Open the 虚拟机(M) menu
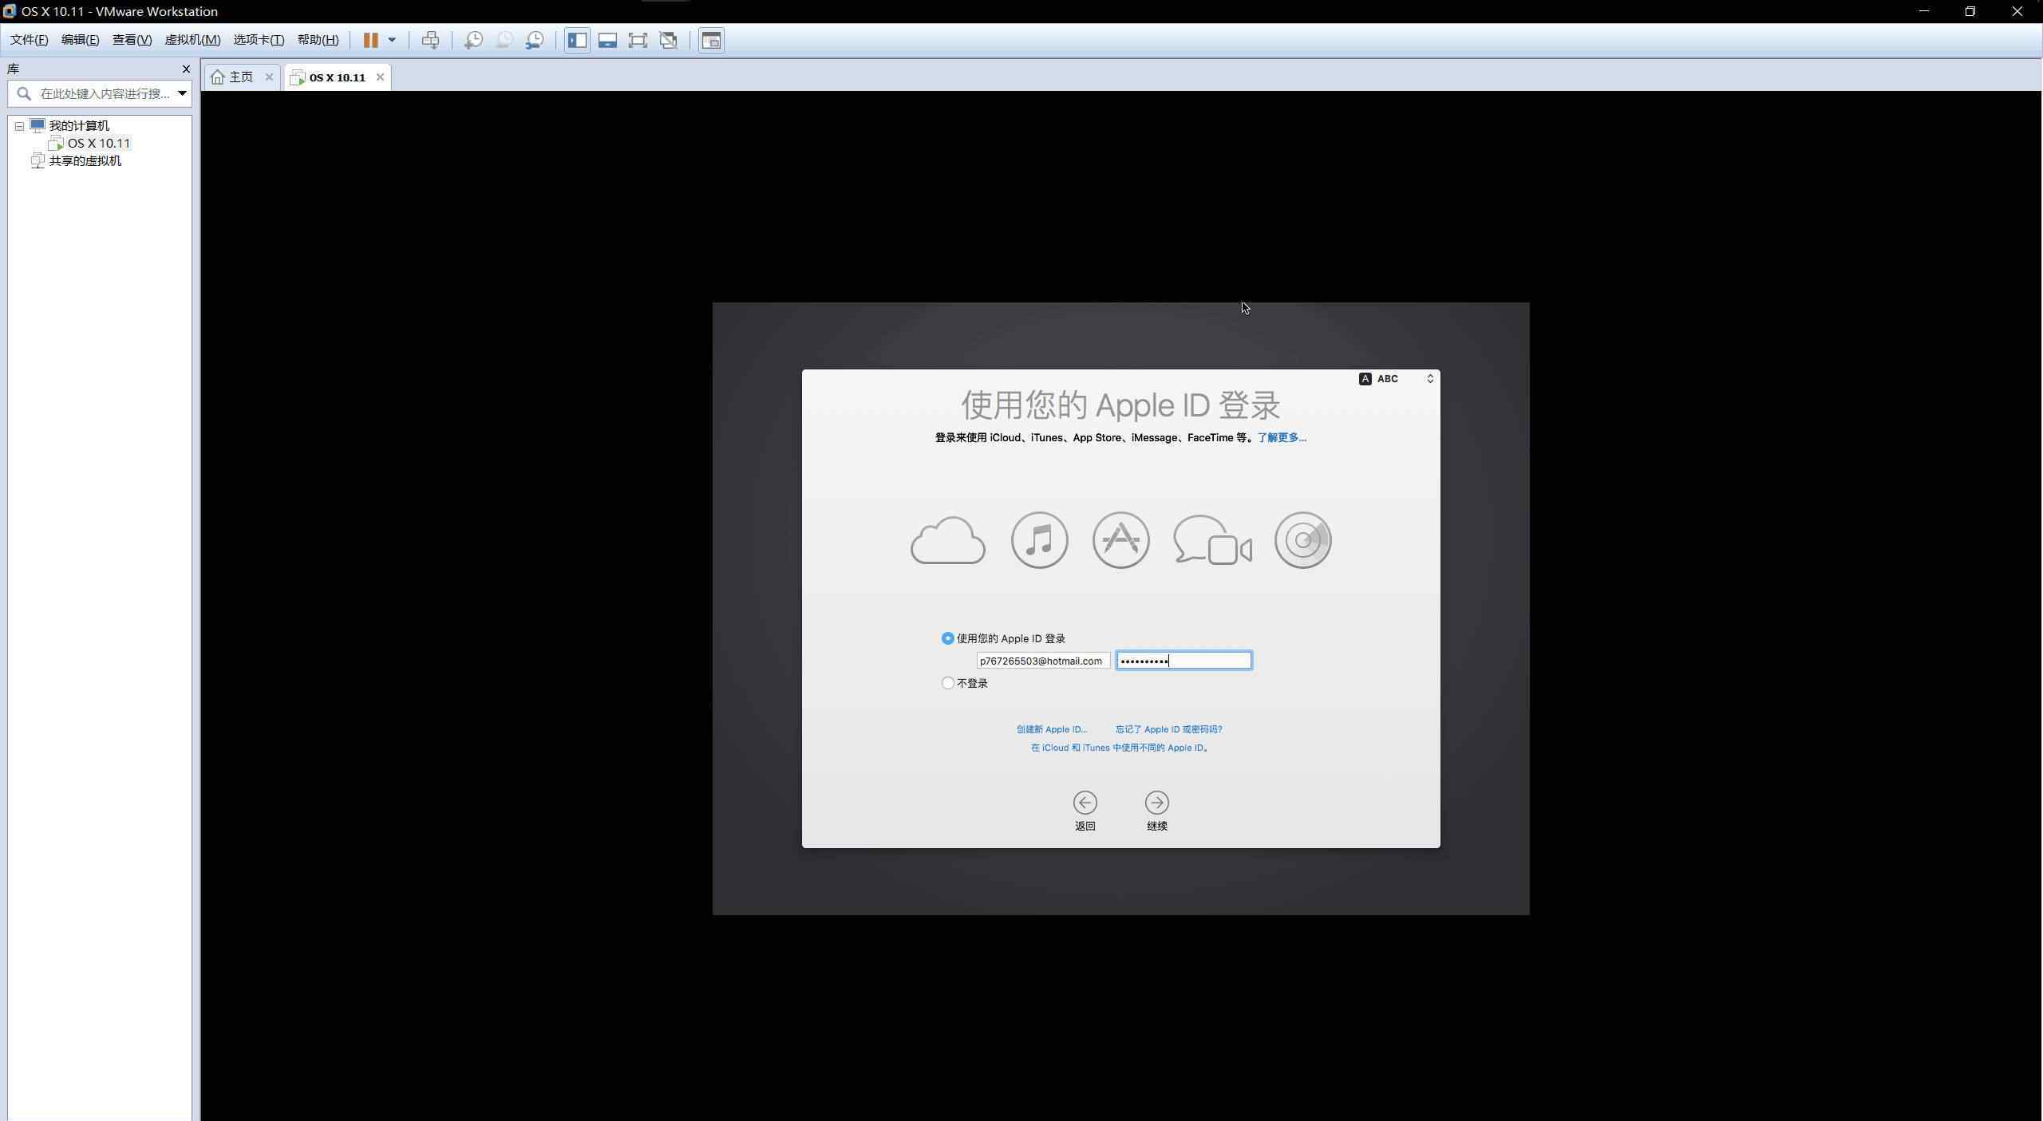The image size is (2043, 1121). pos(192,40)
